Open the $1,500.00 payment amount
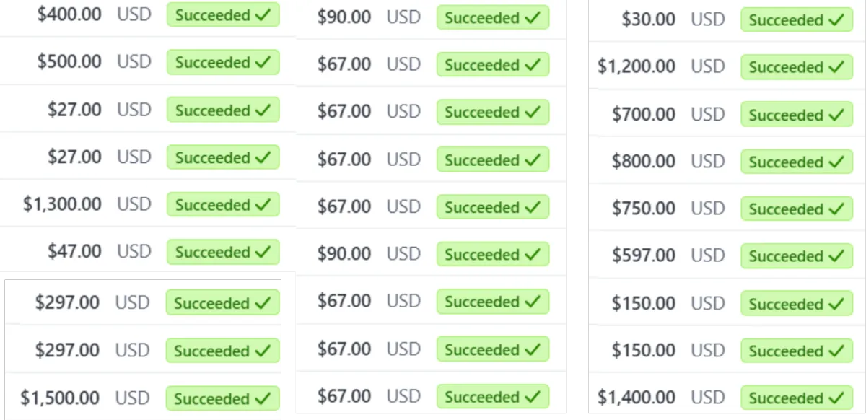The image size is (866, 420). (x=60, y=398)
